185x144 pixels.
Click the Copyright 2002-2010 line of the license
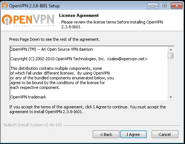pos(79,59)
